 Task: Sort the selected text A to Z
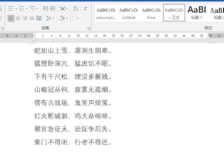tap(76, 8)
